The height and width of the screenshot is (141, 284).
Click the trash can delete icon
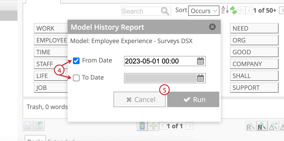coord(142,126)
